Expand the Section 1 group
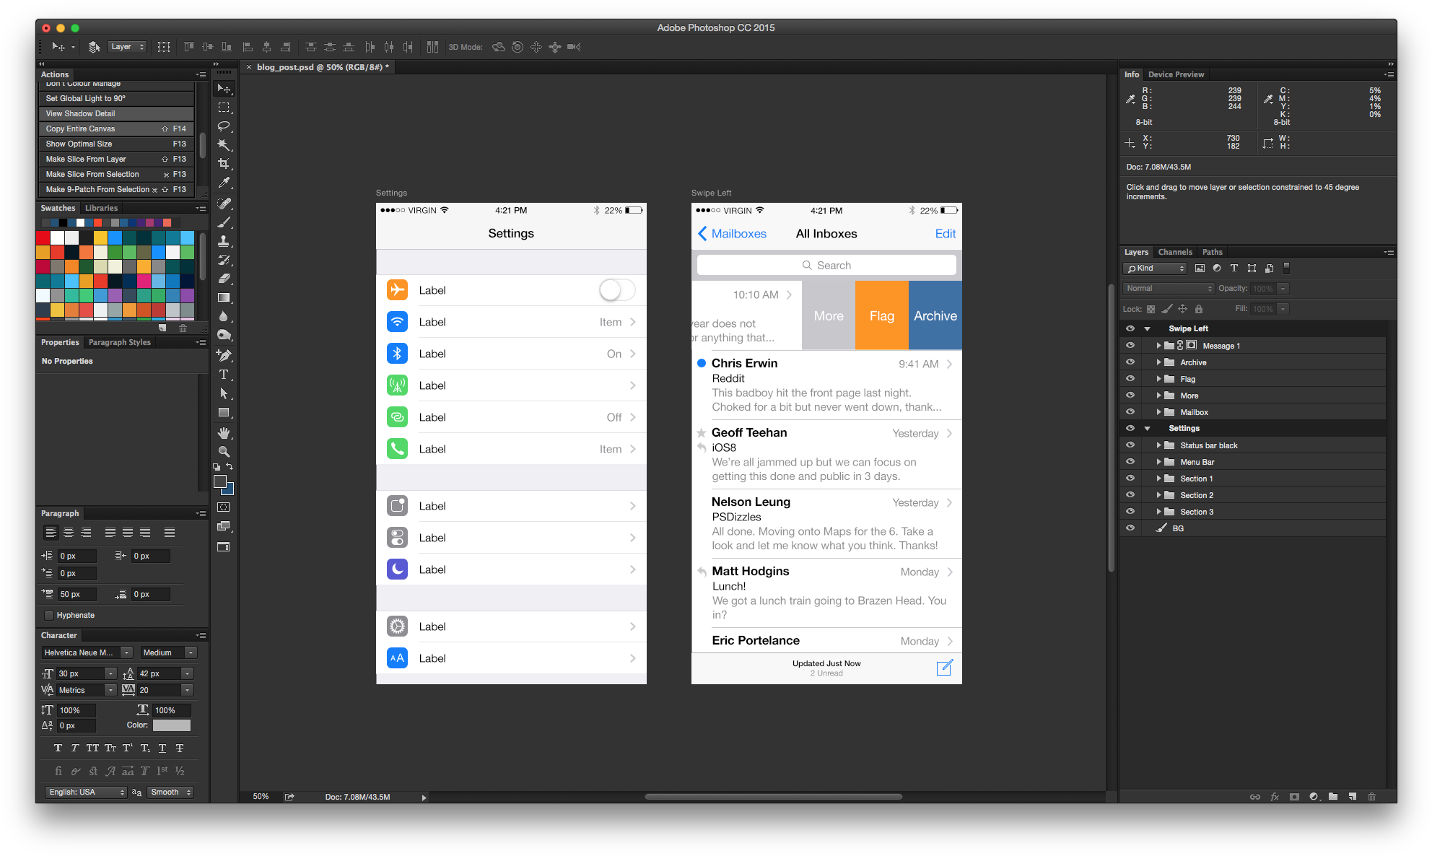1432x856 pixels. click(x=1158, y=479)
